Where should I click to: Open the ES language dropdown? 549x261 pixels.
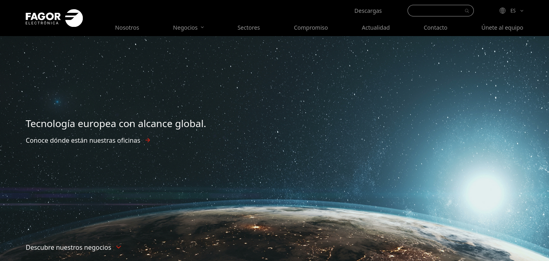(517, 11)
